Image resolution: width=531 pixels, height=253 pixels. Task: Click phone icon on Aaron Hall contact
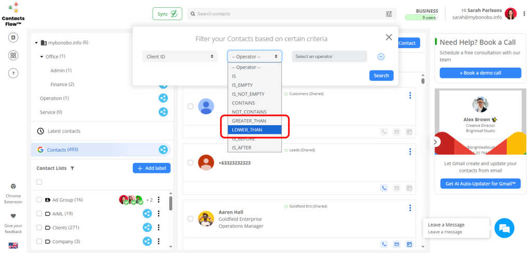[x=384, y=244]
